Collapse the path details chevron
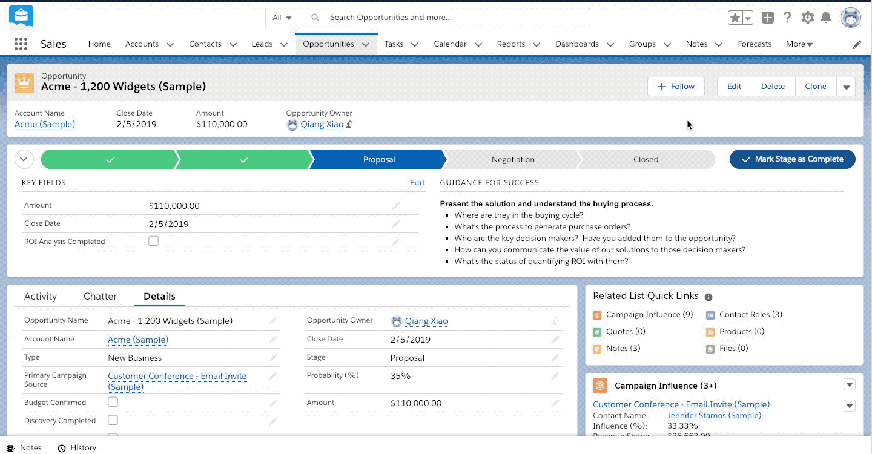Viewport: 872px width, 454px height. click(24, 160)
